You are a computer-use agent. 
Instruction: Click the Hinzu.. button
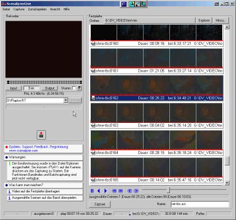(x=220, y=20)
